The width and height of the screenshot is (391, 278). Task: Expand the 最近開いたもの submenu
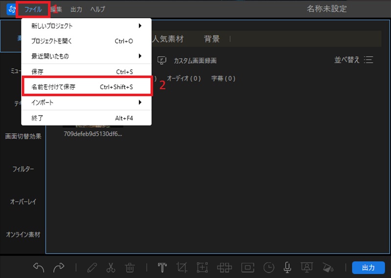pos(87,56)
